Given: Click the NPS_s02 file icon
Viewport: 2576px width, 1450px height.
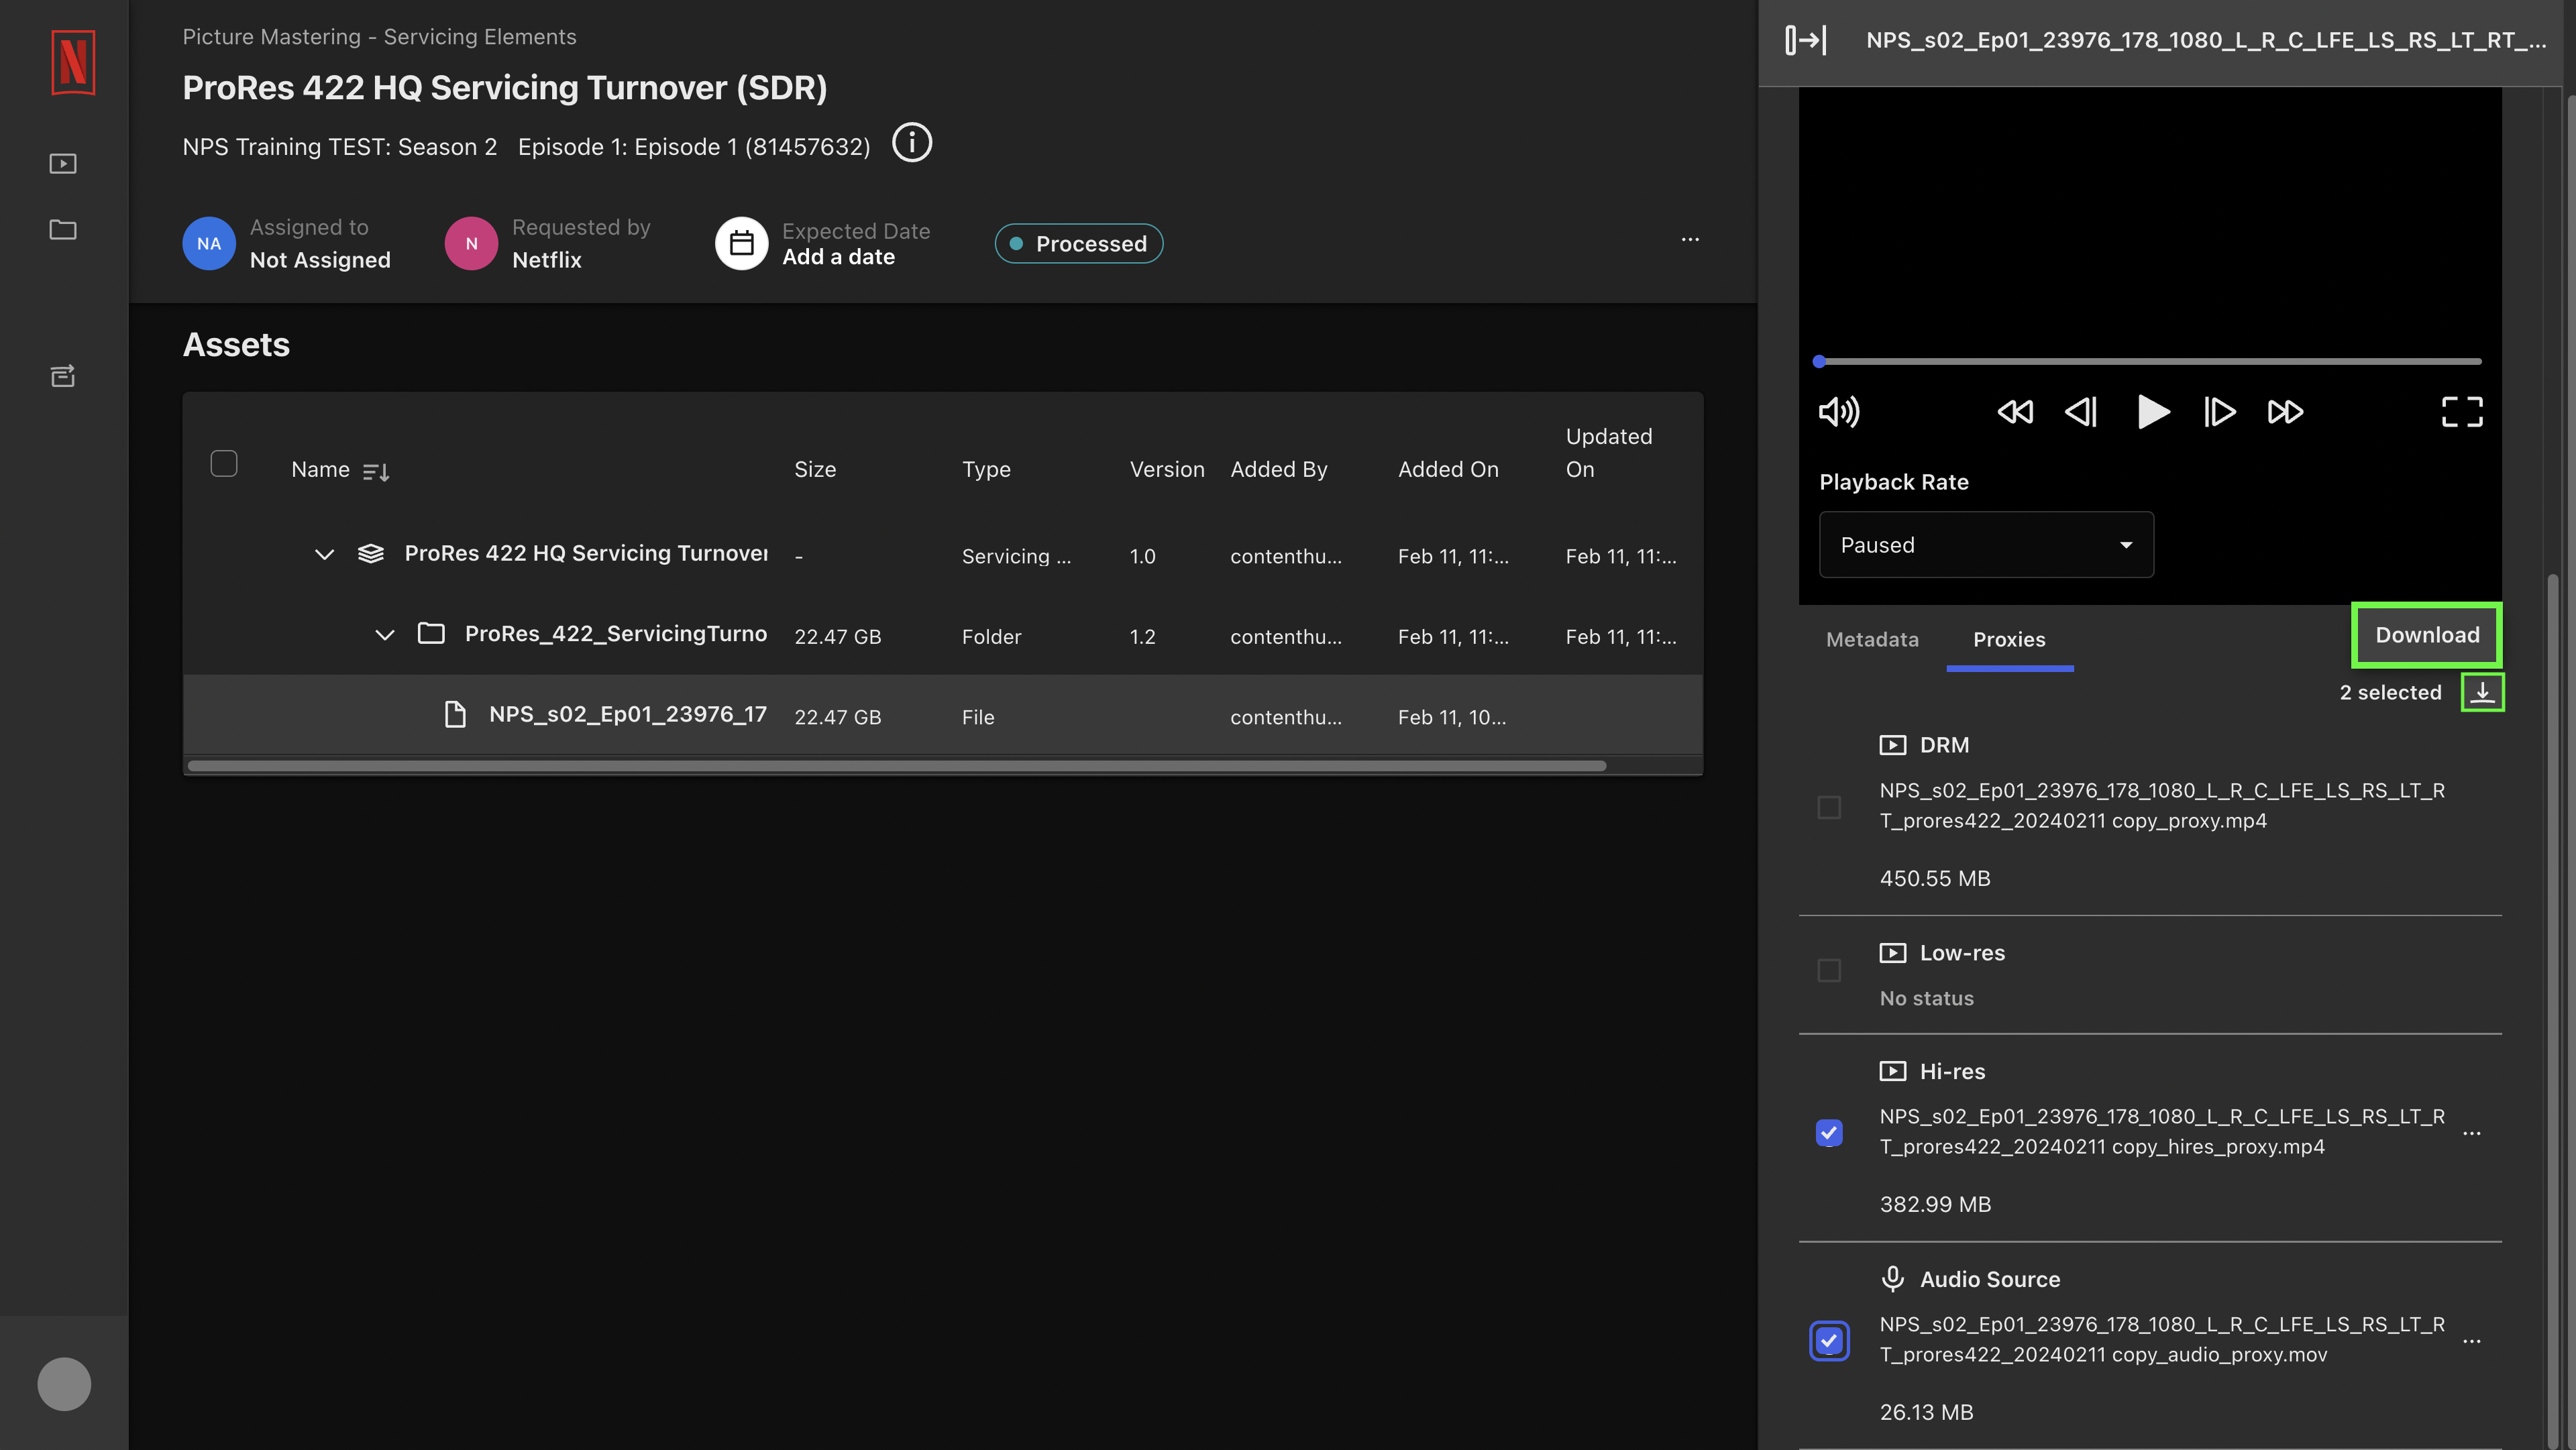Looking at the screenshot, I should pos(455,714).
